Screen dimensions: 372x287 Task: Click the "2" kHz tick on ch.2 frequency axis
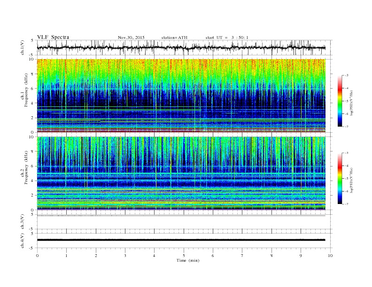[33, 196]
